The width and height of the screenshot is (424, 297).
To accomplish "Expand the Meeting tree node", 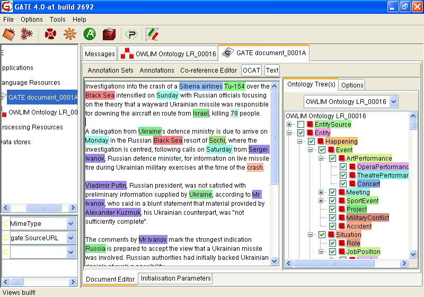I will [x=321, y=192].
